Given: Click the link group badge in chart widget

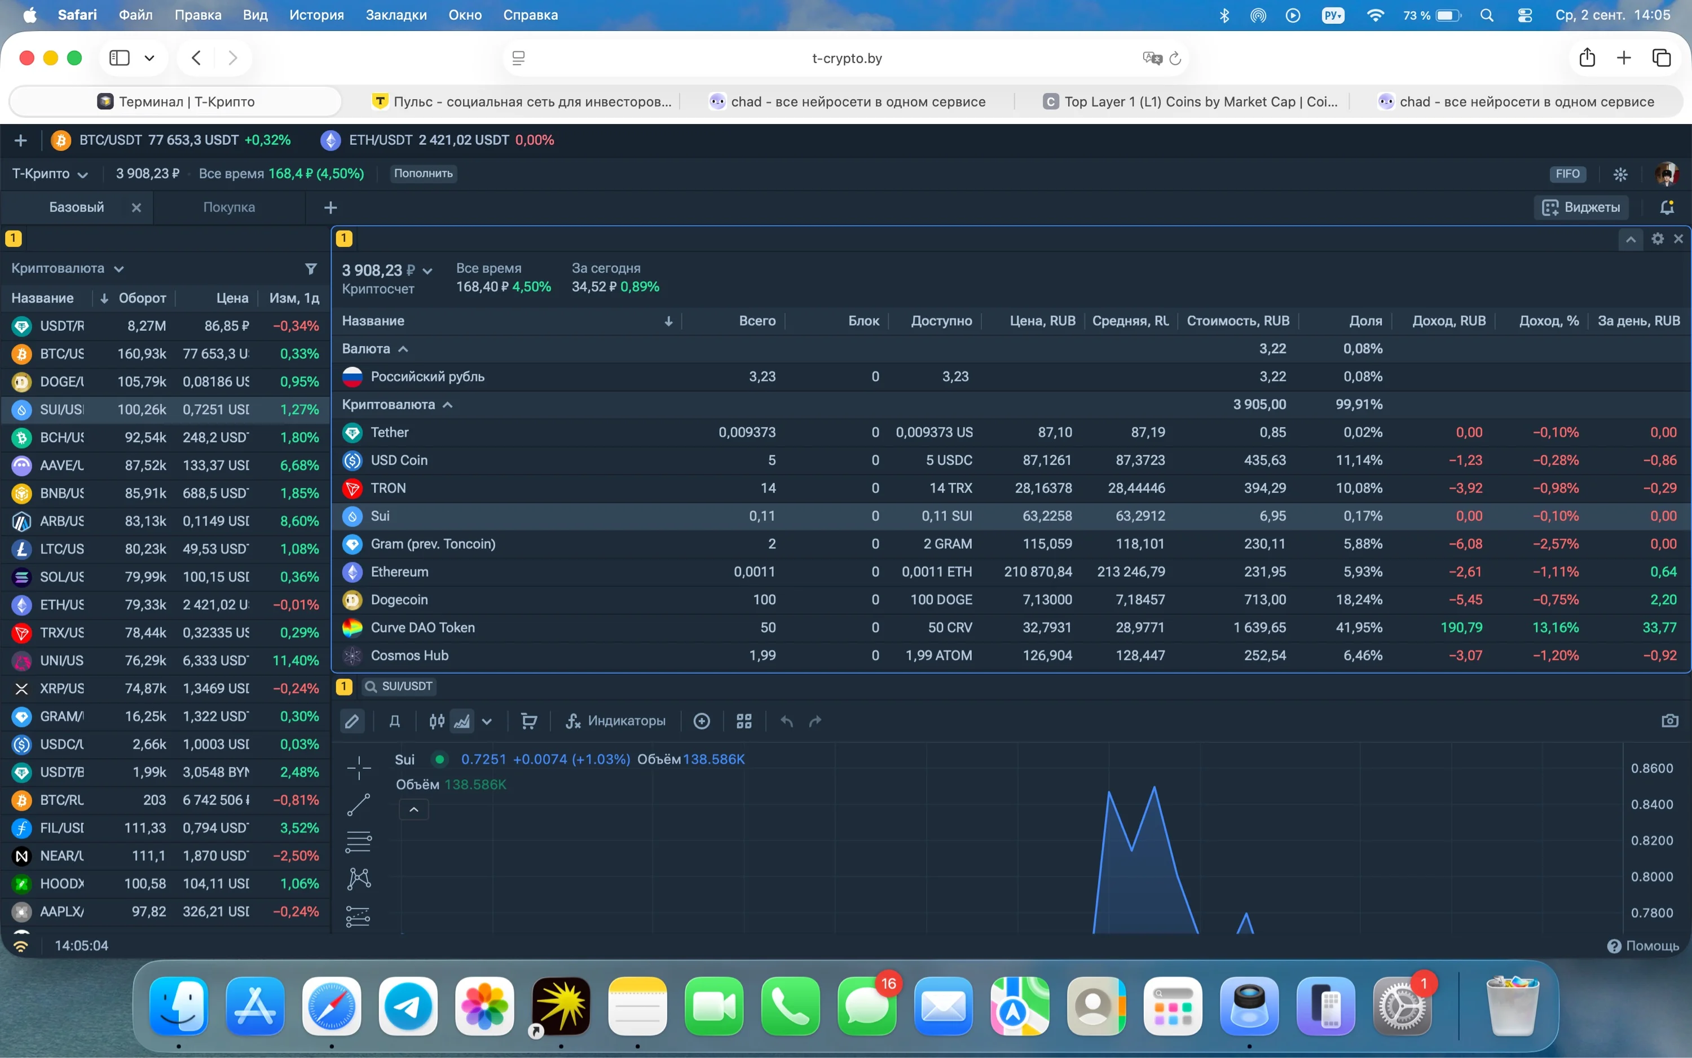Looking at the screenshot, I should pyautogui.click(x=343, y=687).
